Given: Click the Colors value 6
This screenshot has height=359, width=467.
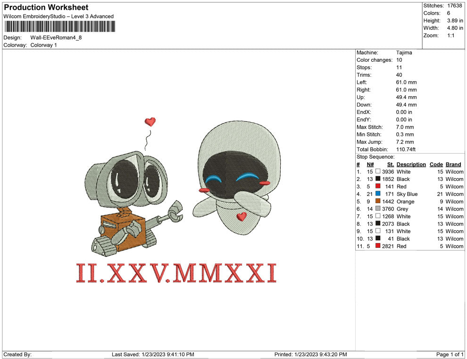Looking at the screenshot, I should coord(449,13).
